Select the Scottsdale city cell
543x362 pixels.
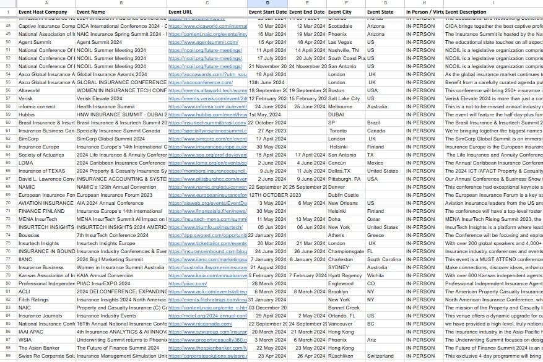[x=346, y=26]
